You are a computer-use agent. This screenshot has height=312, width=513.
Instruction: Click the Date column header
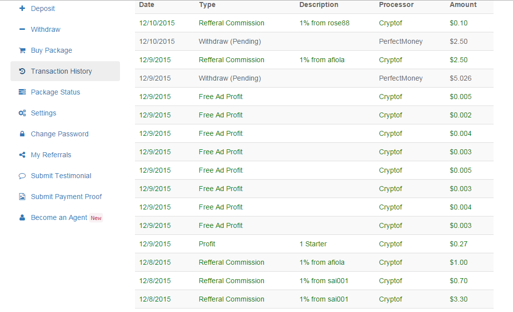(146, 4)
